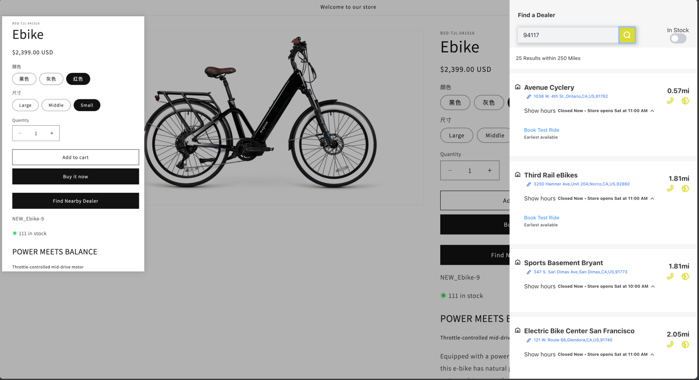This screenshot has width=699, height=380.
Task: Click phone icon for Sports Basement Bryant
Action: coord(670,276)
